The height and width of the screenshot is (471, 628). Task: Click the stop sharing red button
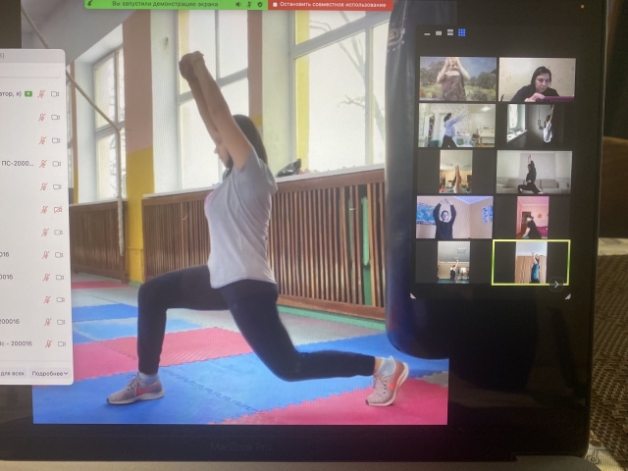(x=330, y=5)
